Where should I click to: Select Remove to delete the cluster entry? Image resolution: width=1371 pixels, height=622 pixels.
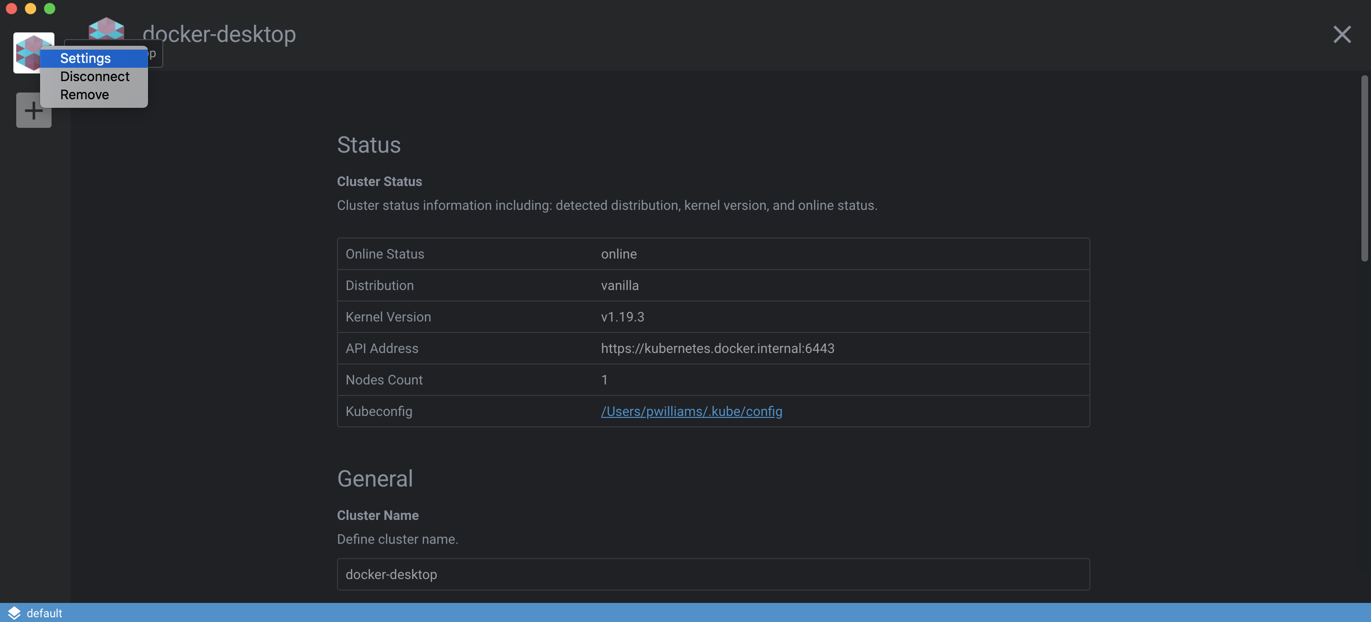pos(85,94)
